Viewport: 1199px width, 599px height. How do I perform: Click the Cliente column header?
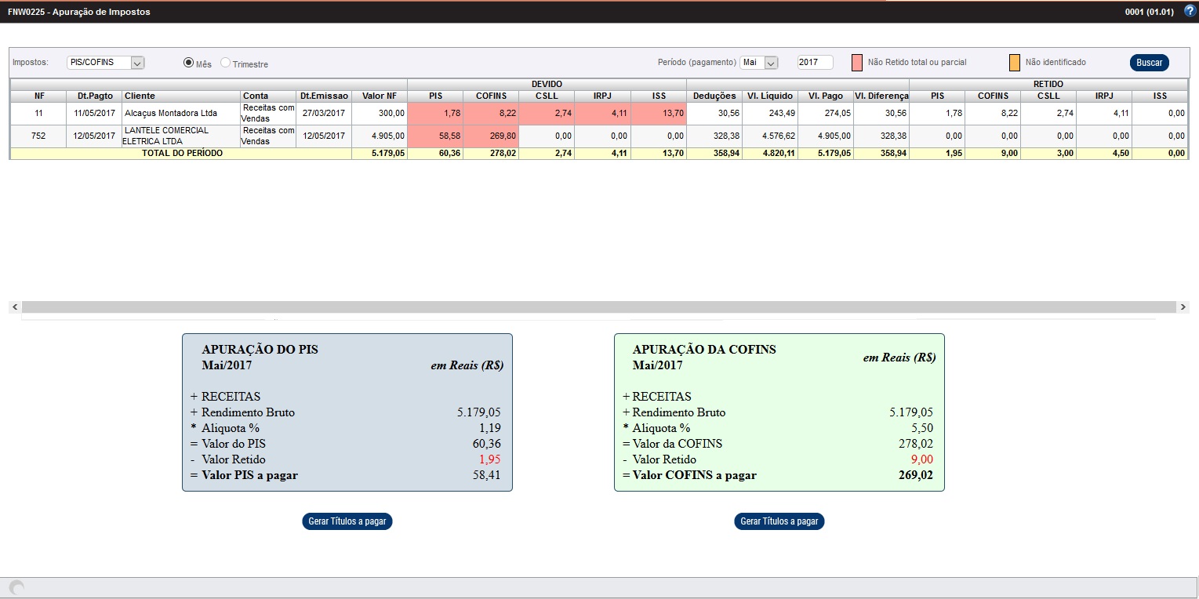click(x=180, y=96)
